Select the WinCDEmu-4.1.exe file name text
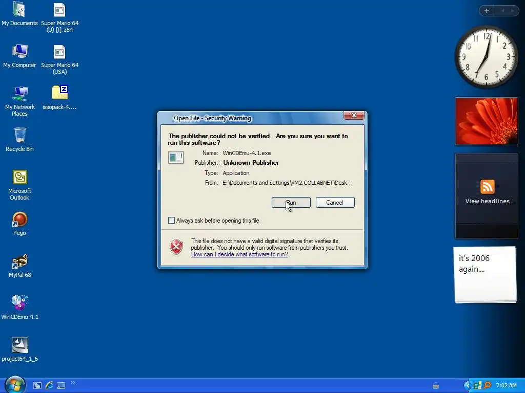 [x=247, y=153]
